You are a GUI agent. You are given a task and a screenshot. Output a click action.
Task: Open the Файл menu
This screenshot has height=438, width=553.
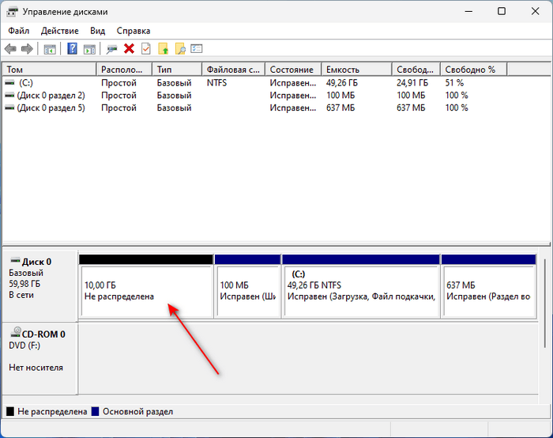[19, 31]
